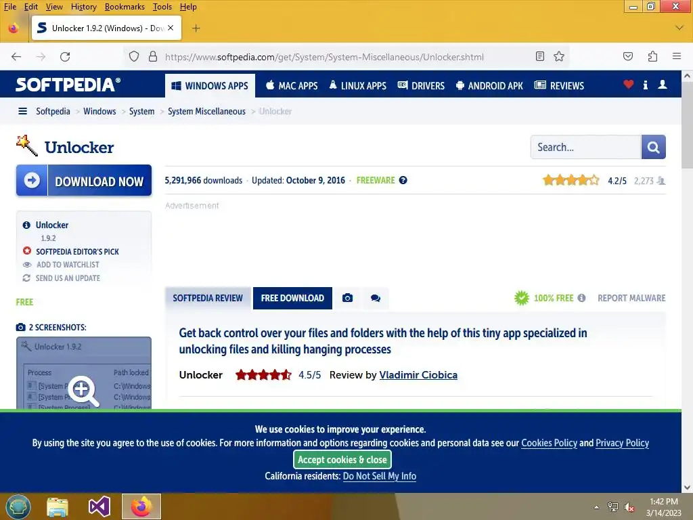Open the Tools menu
This screenshot has width=693, height=520.
click(162, 7)
